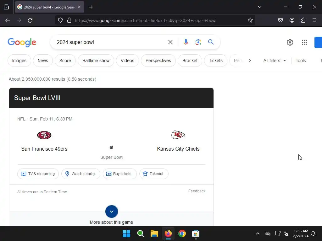Image resolution: width=322 pixels, height=241 pixels.
Task: Close the 2024 super bowl tab
Action: 79,7
